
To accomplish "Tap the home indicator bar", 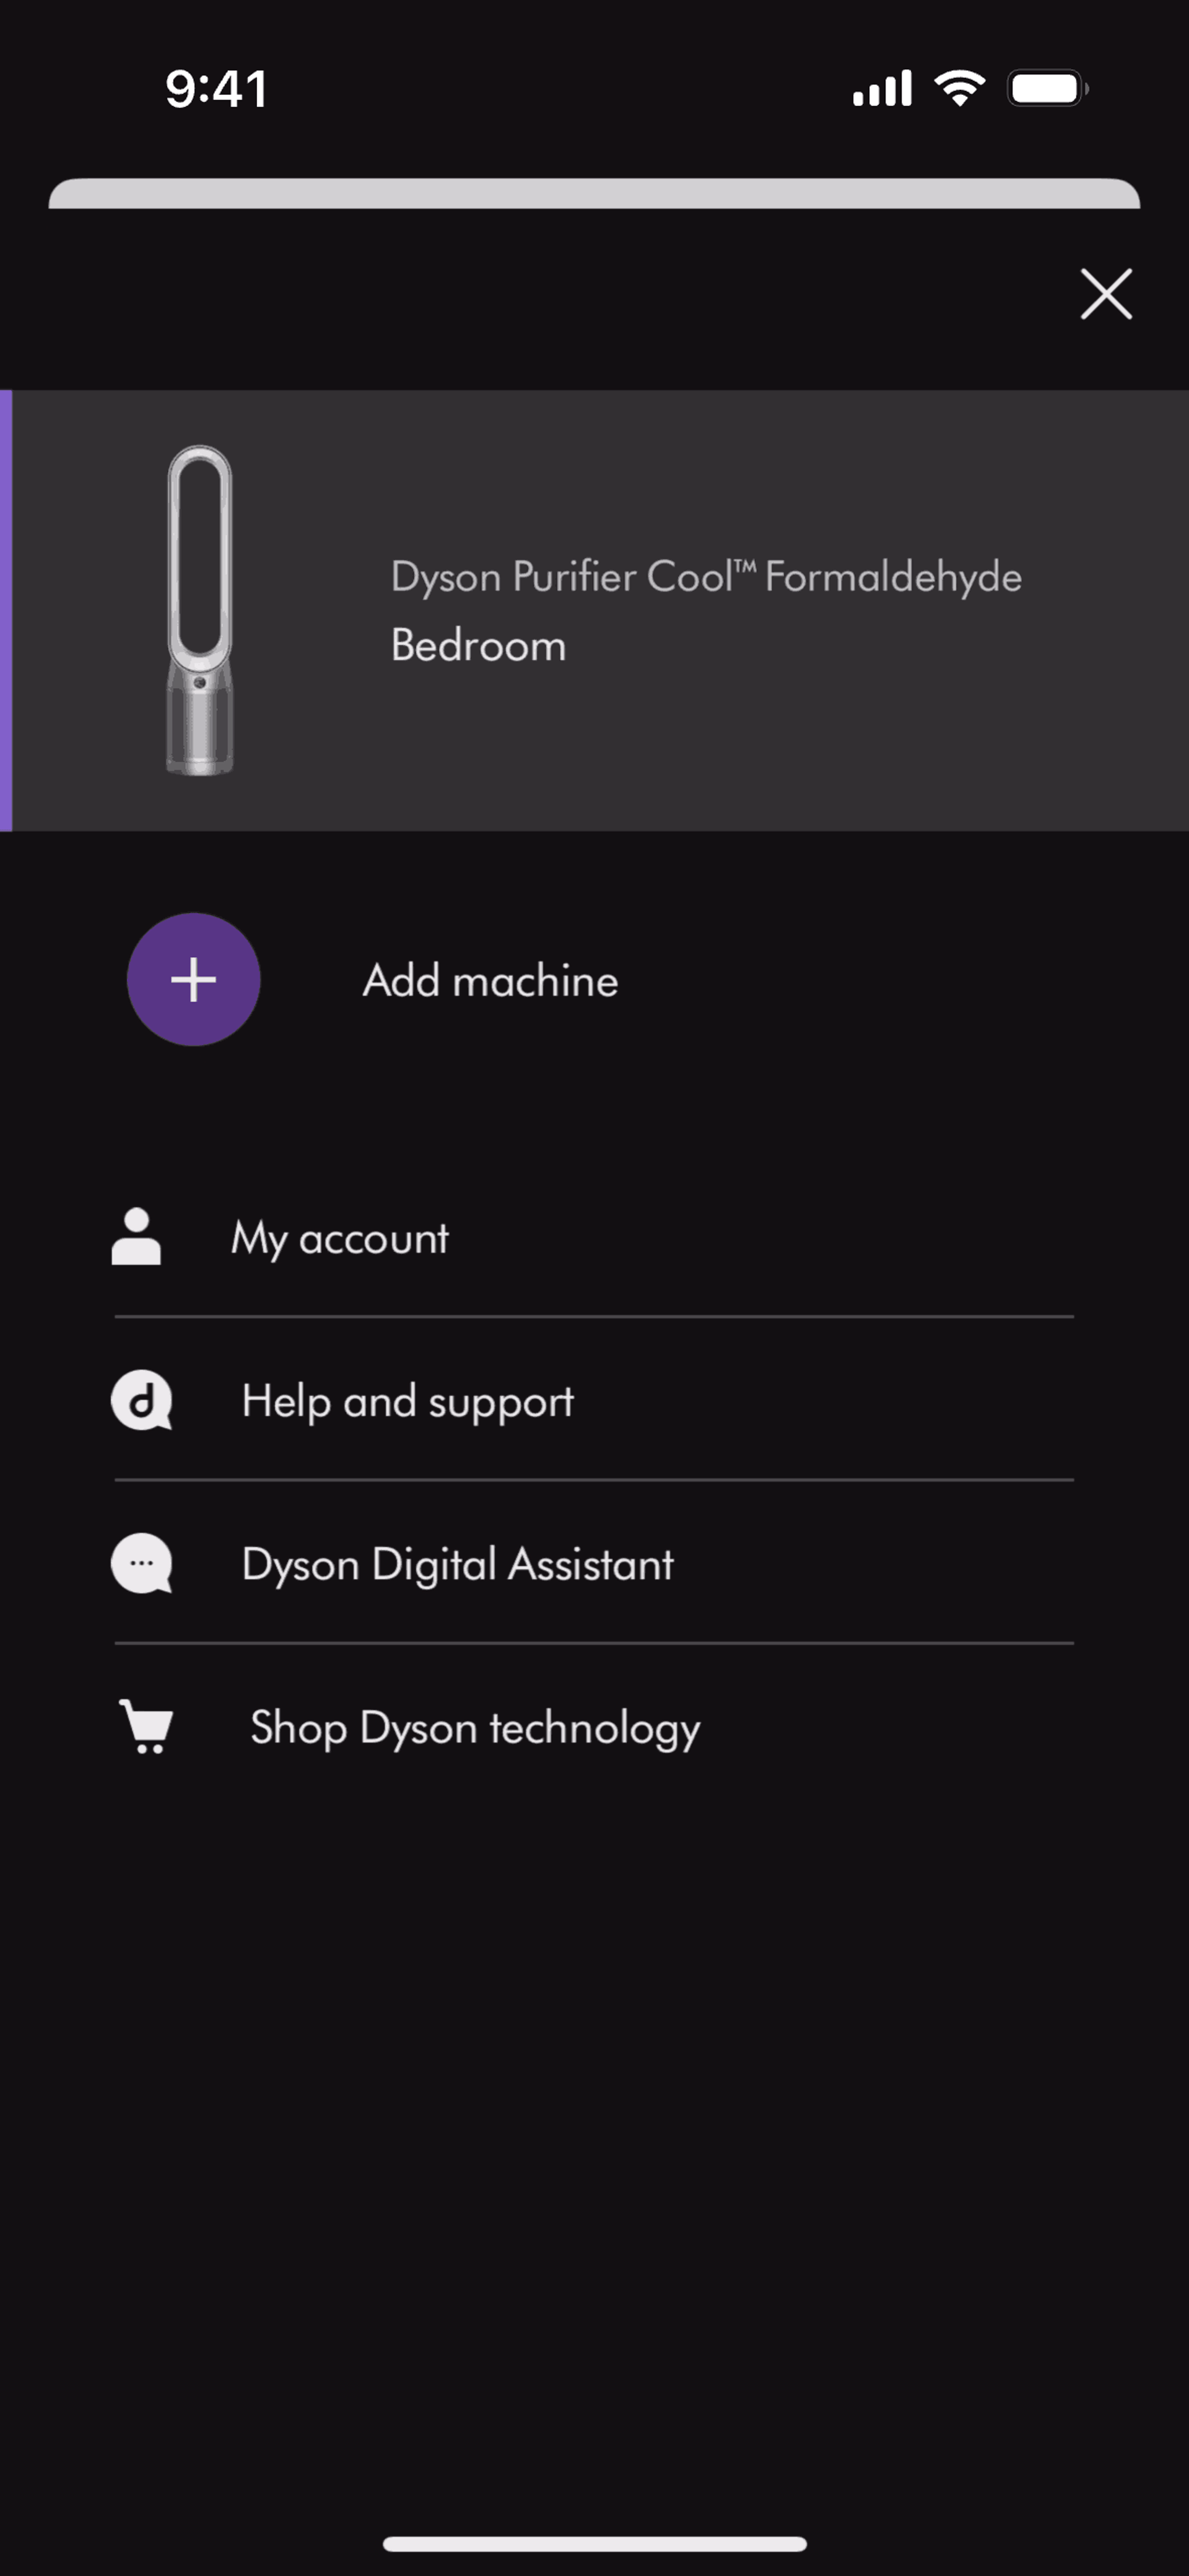I will pyautogui.click(x=594, y=2543).
